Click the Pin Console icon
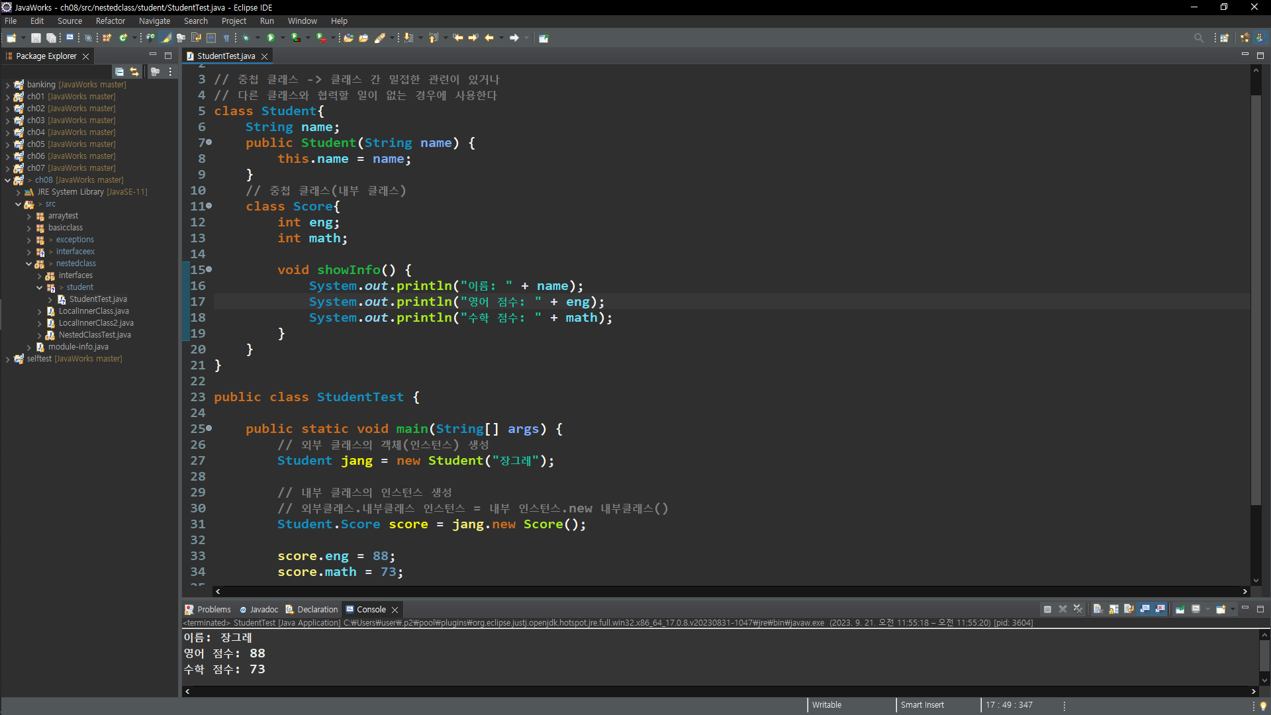This screenshot has height=715, width=1271. pos(1180,609)
